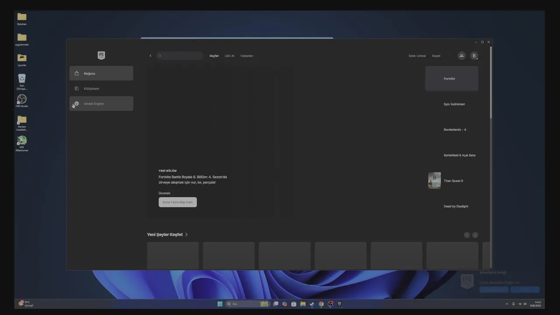The width and height of the screenshot is (560, 315).
Task: Select the OBS Studio desktop shortcut
Action: point(22,101)
